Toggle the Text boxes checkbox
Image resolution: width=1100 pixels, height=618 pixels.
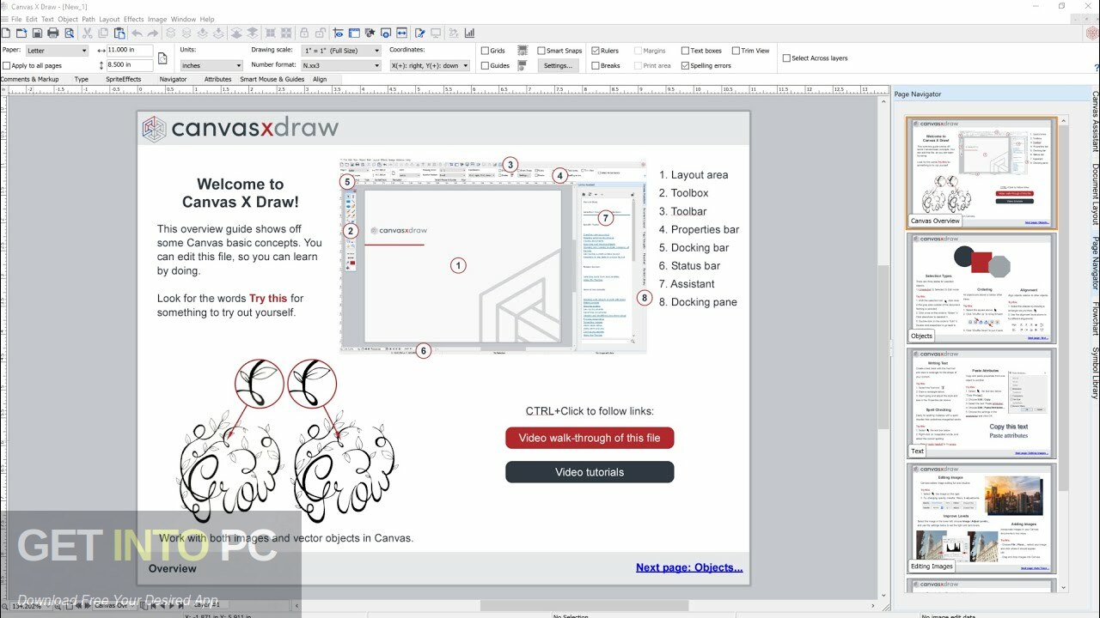685,51
